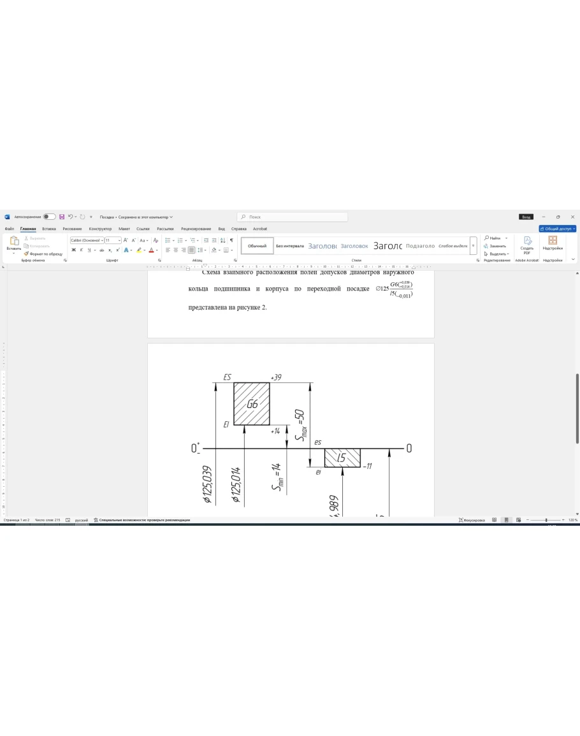
Task: Click the zoom slider in status bar
Action: [x=546, y=520]
